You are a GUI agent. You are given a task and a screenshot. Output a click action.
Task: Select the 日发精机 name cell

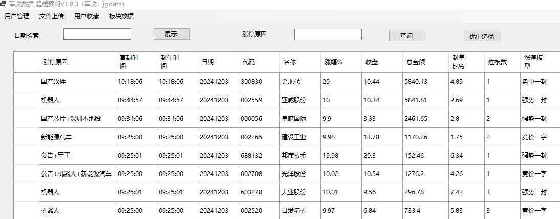(300, 210)
